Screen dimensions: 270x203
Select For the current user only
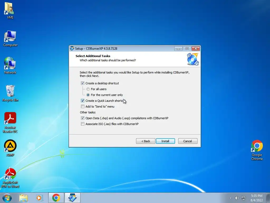point(88,95)
